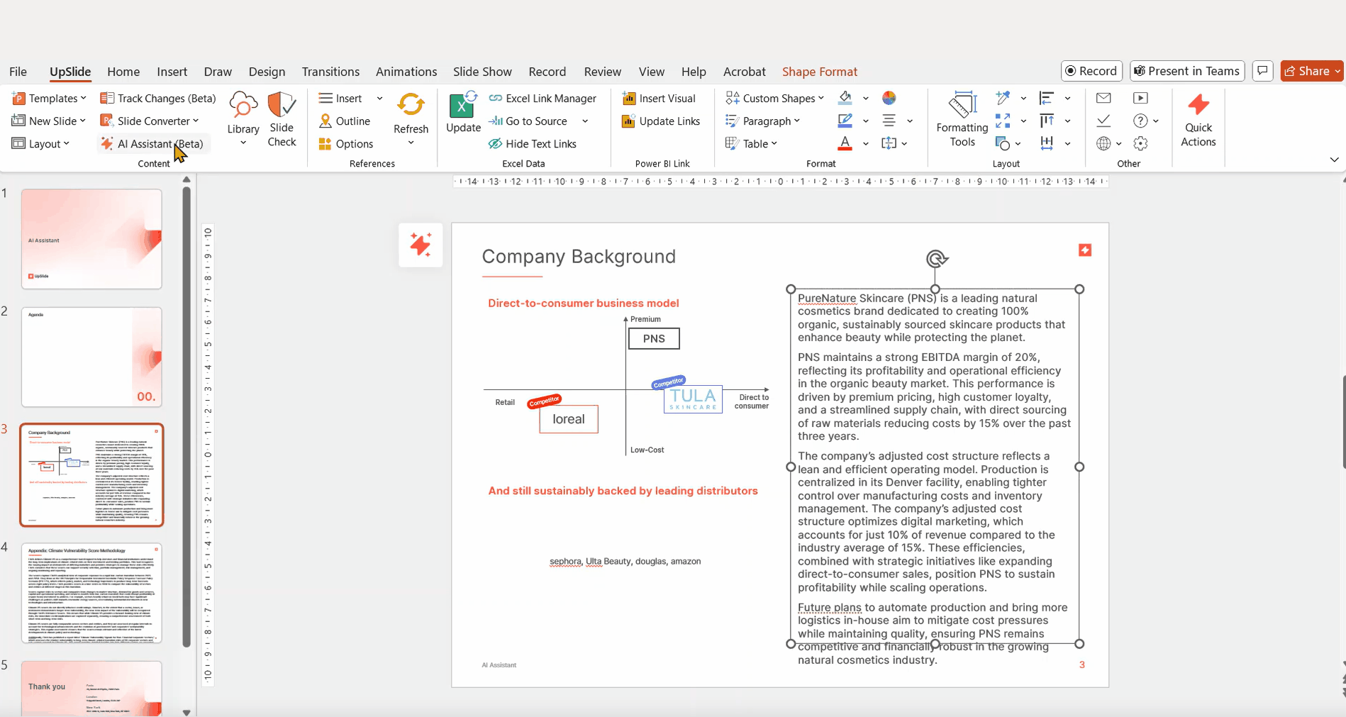The height and width of the screenshot is (717, 1346).
Task: Click the align top icon in Layout
Action: (x=1046, y=121)
